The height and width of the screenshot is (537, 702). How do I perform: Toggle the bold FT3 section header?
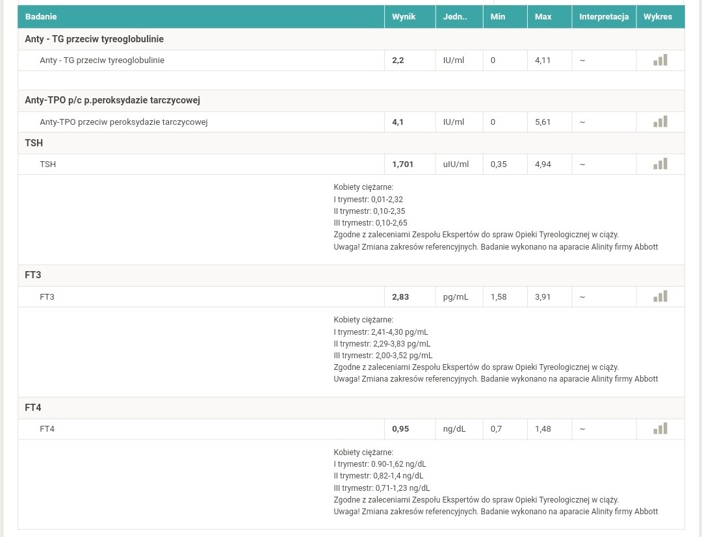(33, 275)
